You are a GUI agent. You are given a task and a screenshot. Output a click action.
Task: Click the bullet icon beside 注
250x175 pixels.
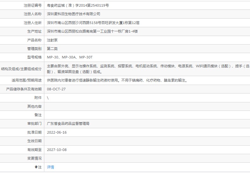[36, 167]
